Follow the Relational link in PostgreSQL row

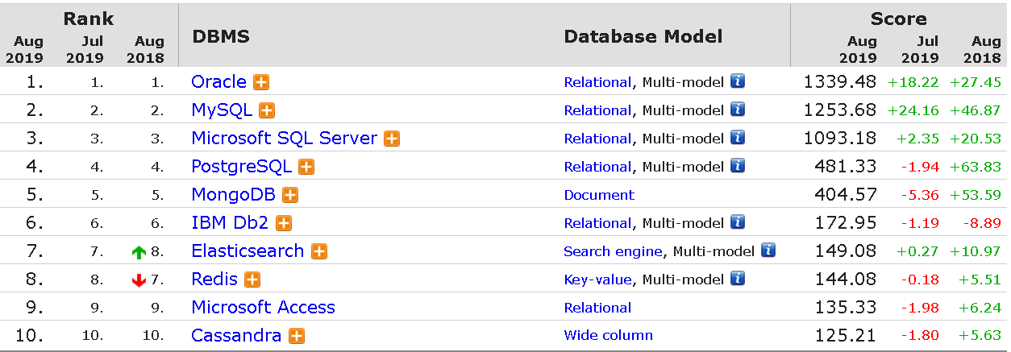(x=597, y=167)
